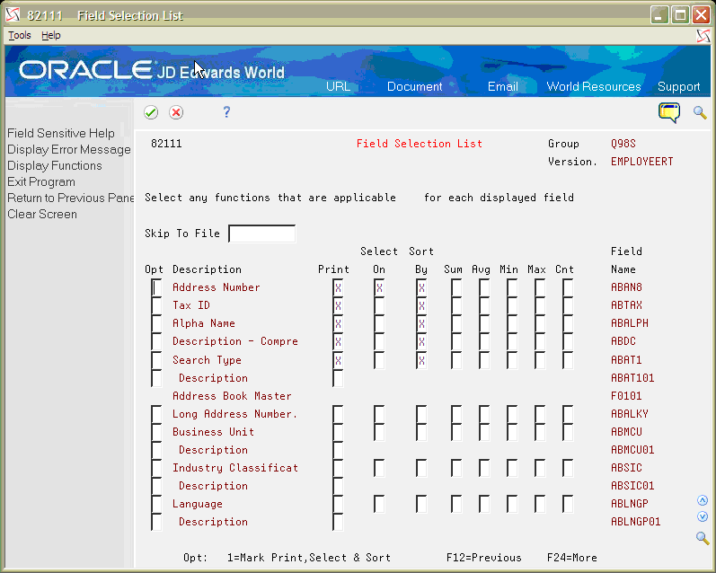This screenshot has height=573, width=716.
Task: Click Opt field for Language
Action: [x=156, y=504]
